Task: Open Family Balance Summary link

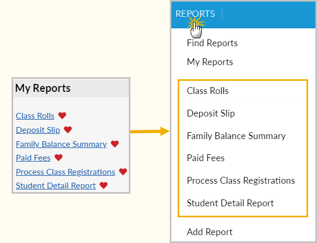Action: [x=62, y=144]
